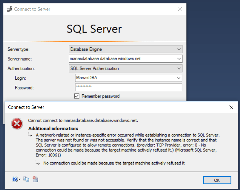Click the "Server name:" label

[x=20, y=59]
